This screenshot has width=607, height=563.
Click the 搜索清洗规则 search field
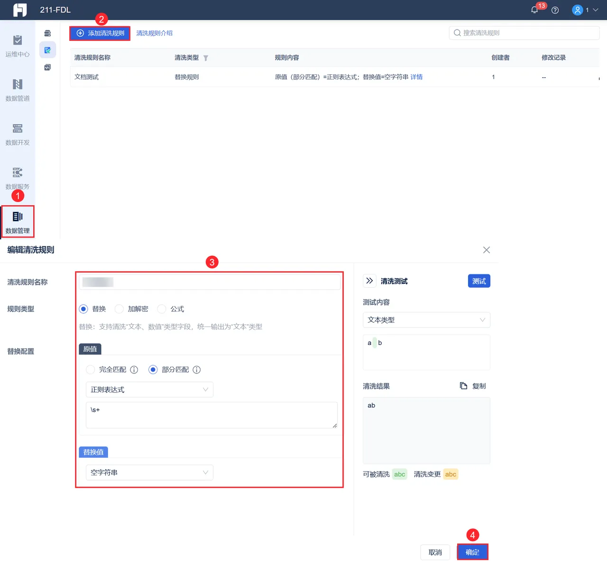[524, 33]
